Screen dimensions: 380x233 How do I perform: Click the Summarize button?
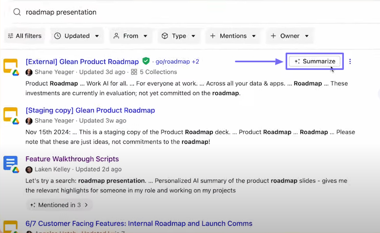tap(315, 61)
